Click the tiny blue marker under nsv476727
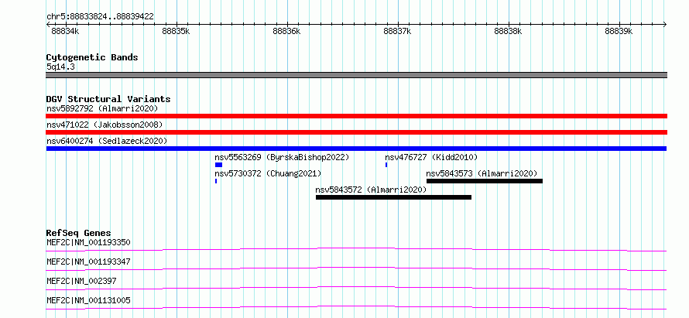 (x=386, y=165)
